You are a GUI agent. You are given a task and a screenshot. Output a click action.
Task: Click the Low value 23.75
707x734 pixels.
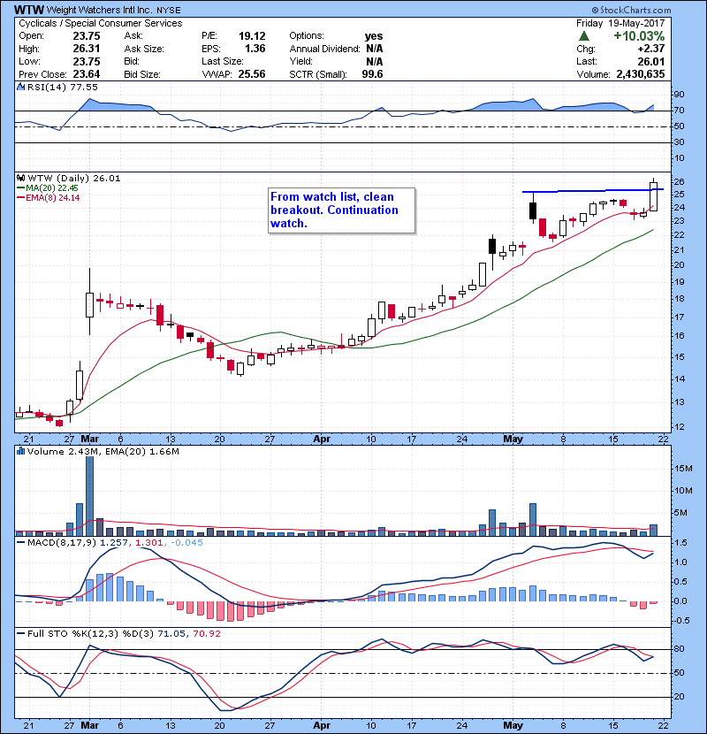tap(86, 61)
